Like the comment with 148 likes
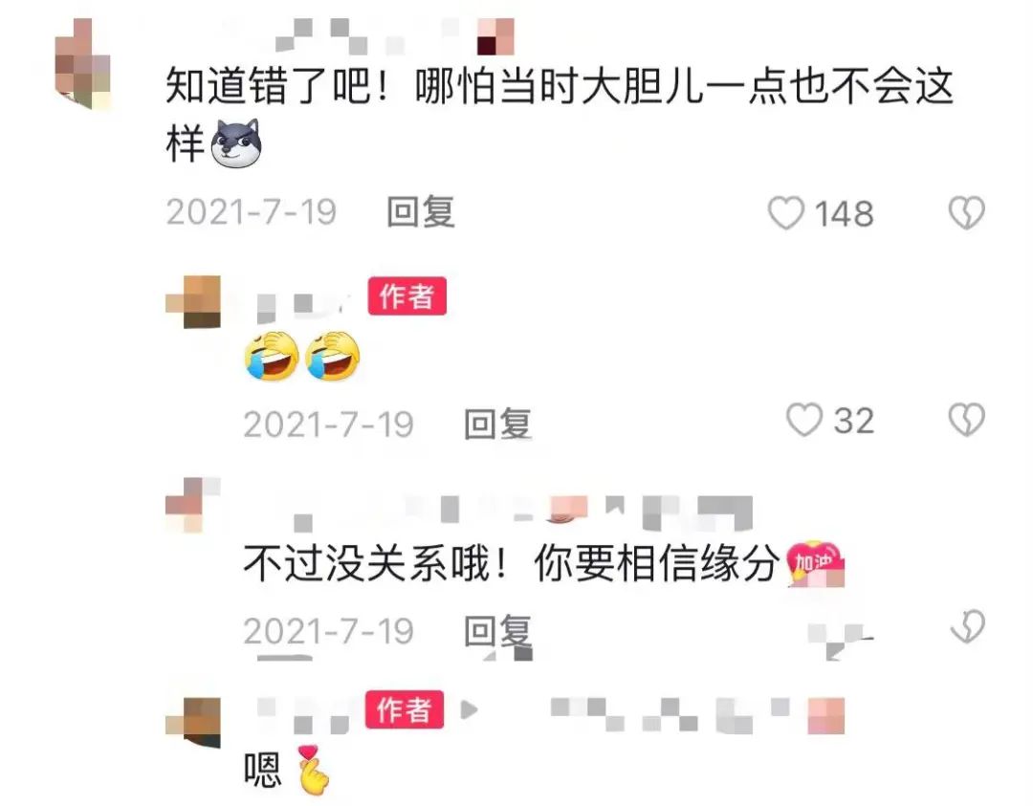 [786, 212]
